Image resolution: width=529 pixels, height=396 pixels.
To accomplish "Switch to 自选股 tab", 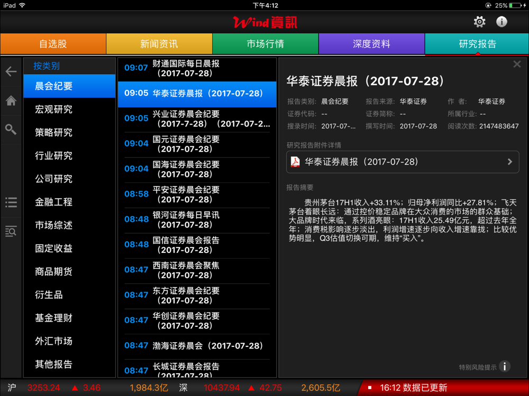I will pos(53,44).
